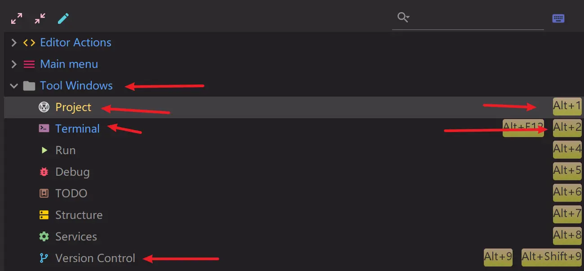Screen dimensions: 584x271
Task: Select the Version Control entry
Action: click(x=95, y=258)
